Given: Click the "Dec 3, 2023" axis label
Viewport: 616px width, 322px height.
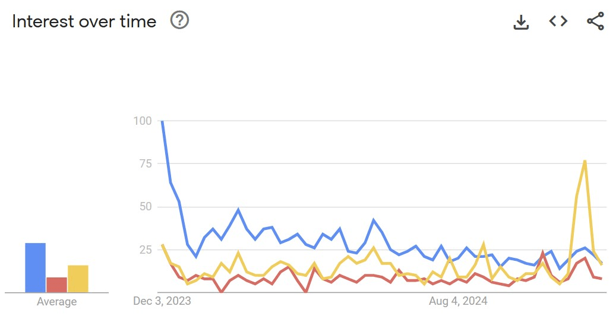Looking at the screenshot, I should [162, 301].
